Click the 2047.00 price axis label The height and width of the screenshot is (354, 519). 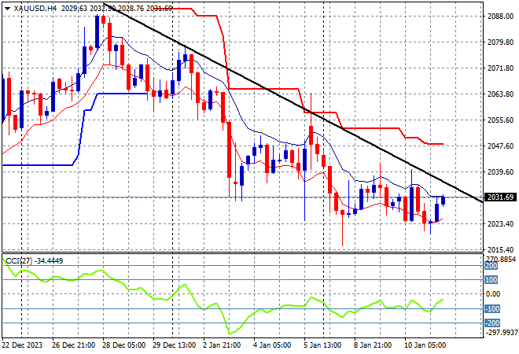point(499,146)
